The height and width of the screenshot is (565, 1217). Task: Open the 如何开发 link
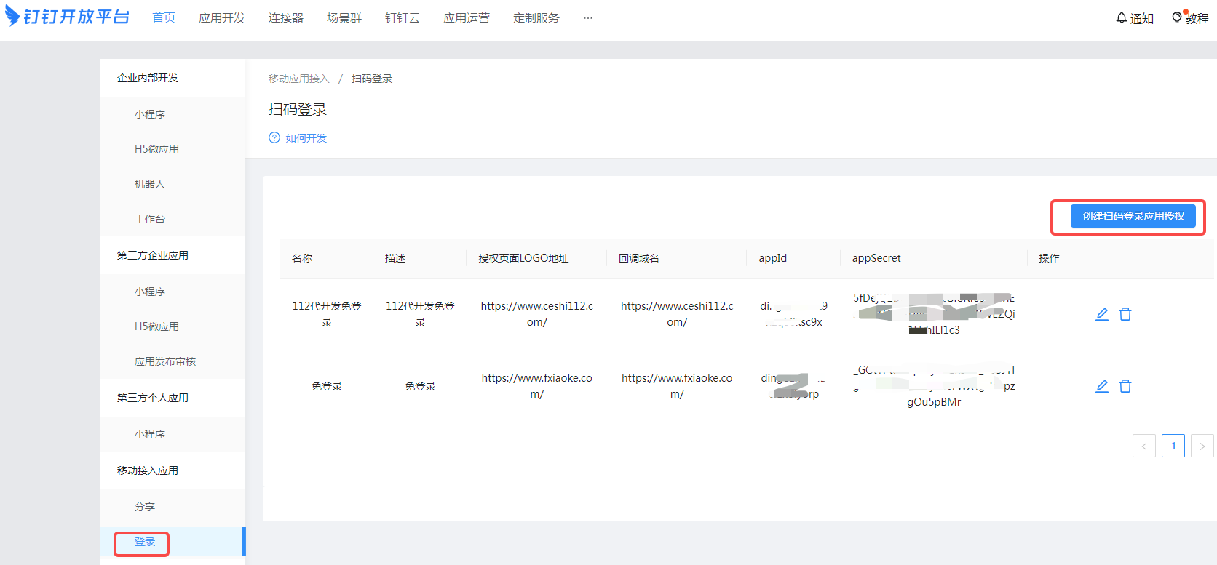pos(306,138)
